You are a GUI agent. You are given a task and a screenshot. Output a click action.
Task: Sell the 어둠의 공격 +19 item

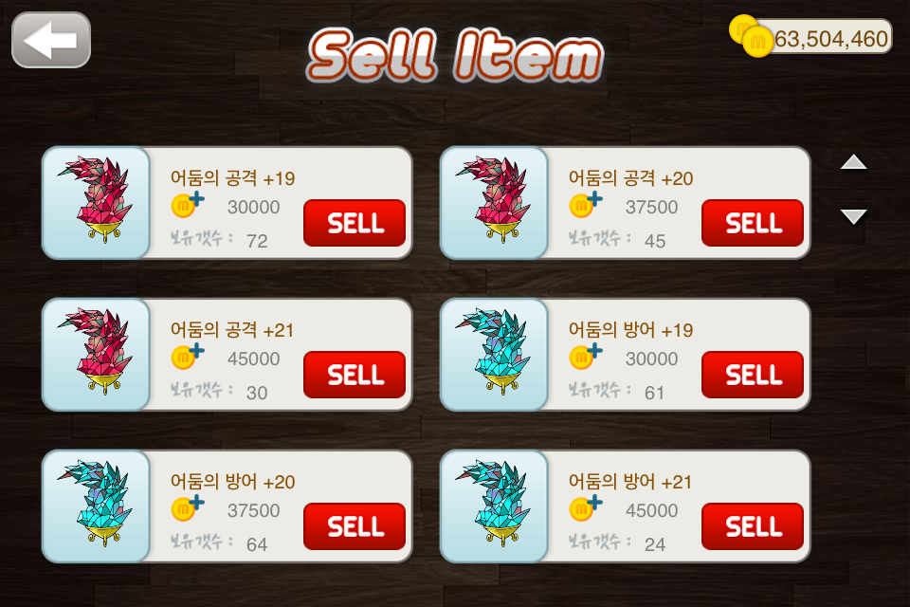(355, 223)
